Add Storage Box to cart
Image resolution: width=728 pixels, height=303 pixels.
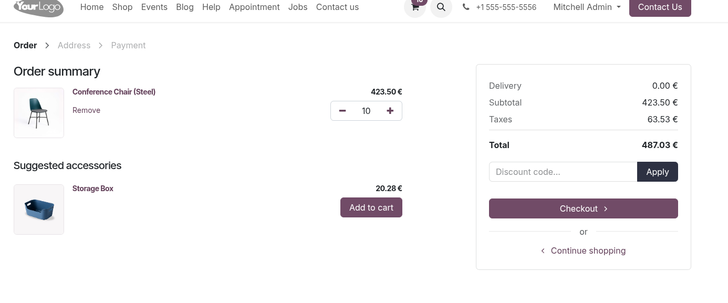[x=371, y=207]
